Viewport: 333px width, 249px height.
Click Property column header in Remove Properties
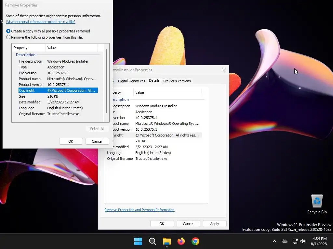pyautogui.click(x=29, y=48)
